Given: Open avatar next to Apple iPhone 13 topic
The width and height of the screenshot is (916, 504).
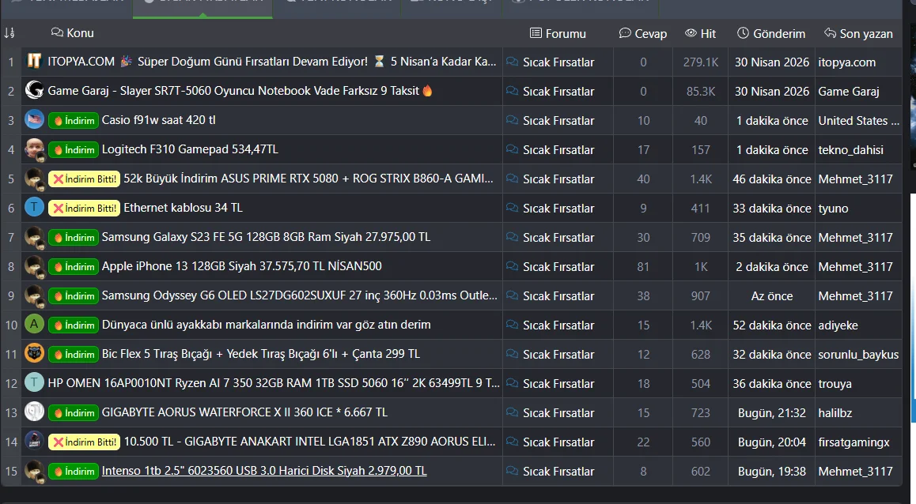Looking at the screenshot, I should (x=35, y=266).
